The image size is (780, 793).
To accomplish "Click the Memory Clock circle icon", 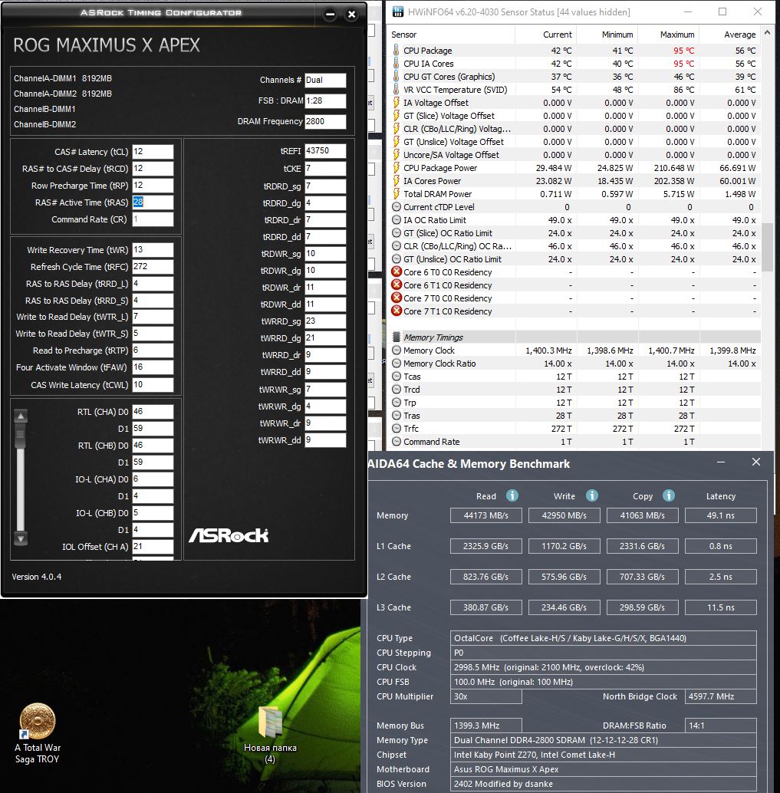I will pos(397,350).
